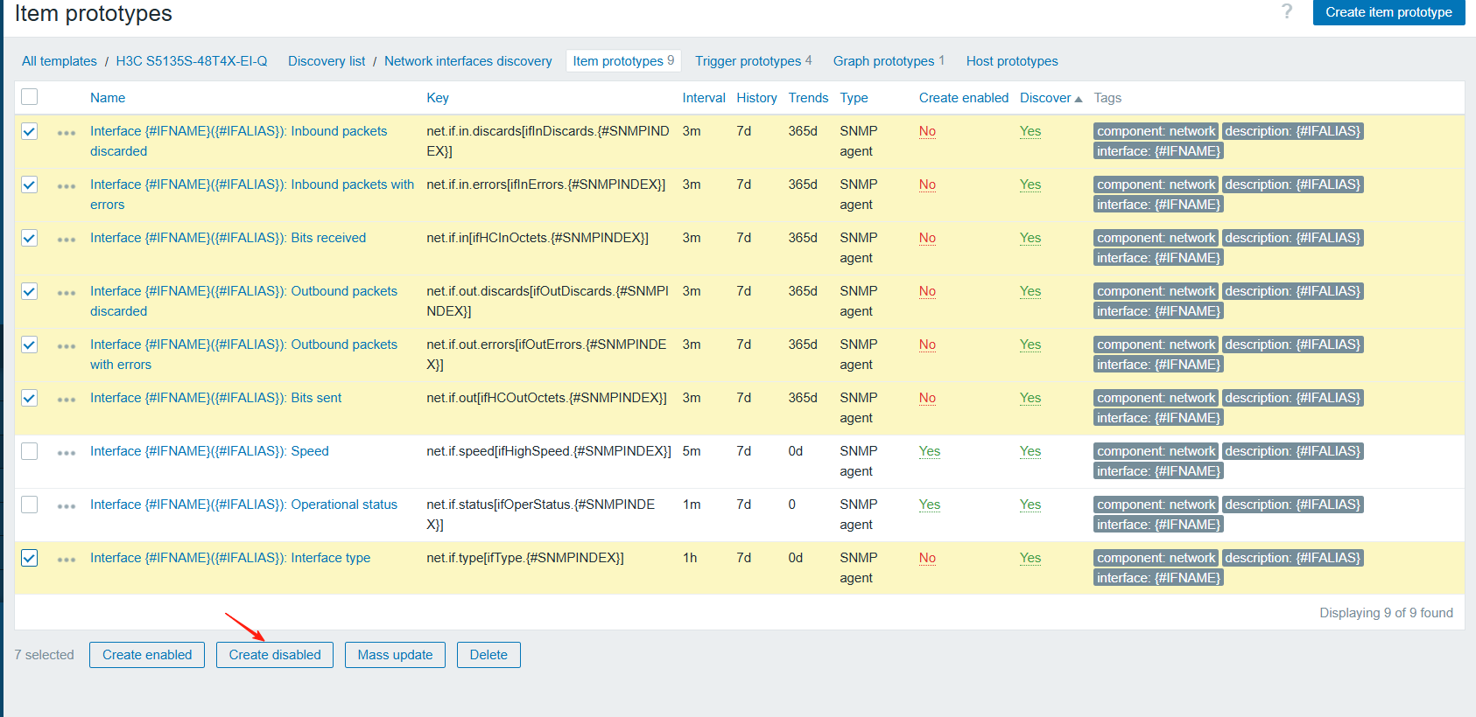Toggle the select-all checkbox in table header
Screen dimensions: 1476x717
[30, 97]
